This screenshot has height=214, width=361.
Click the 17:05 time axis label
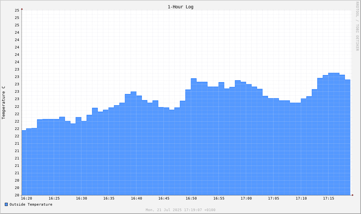click(x=273, y=198)
